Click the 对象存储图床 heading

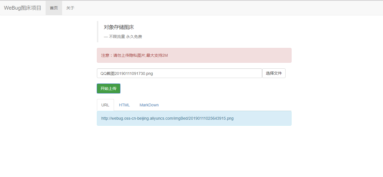pyautogui.click(x=119, y=27)
